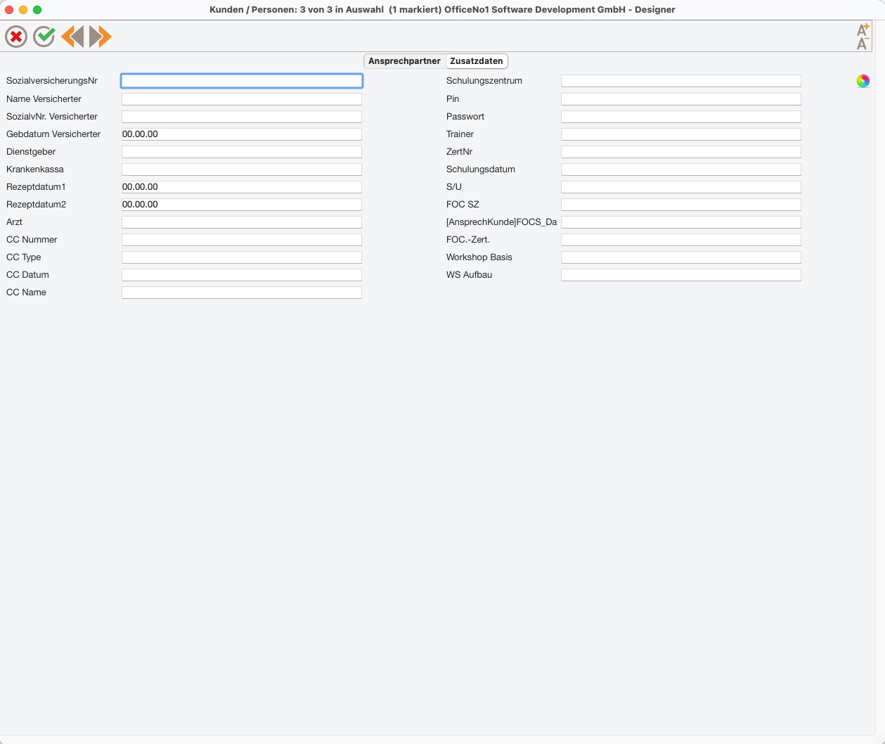
Task: Select the Gebdatum Versicherter date field
Action: pos(242,134)
